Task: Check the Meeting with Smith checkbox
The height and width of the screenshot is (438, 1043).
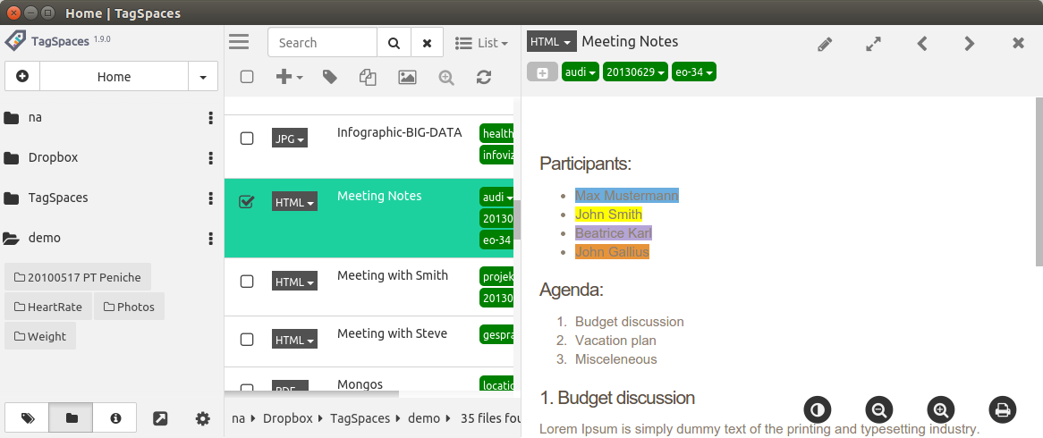Action: coord(247,282)
